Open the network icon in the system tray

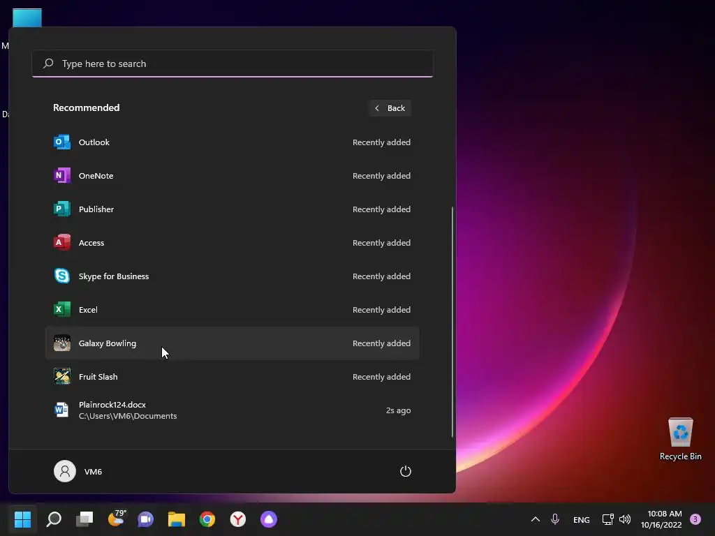[608, 519]
